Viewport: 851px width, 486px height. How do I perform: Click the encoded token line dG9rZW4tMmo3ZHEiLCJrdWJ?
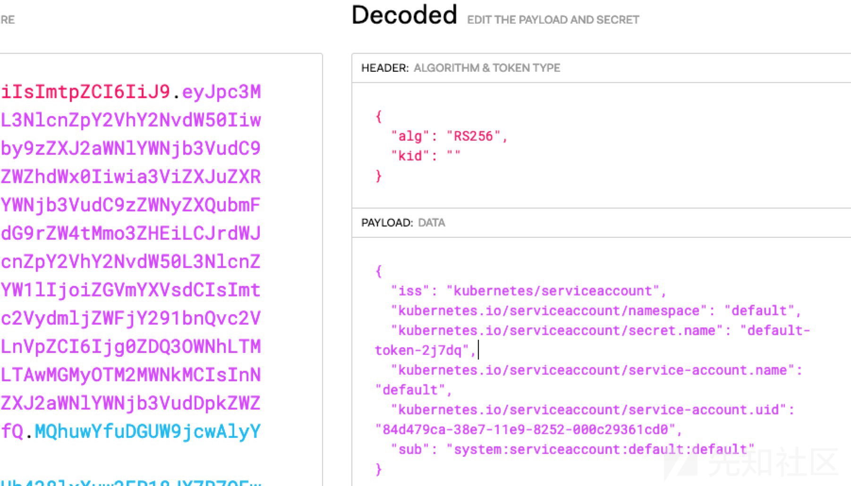tap(131, 234)
